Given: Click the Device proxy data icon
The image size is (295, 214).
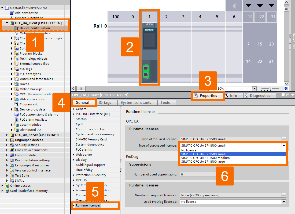Looking at the screenshot, I should click(17, 109).
